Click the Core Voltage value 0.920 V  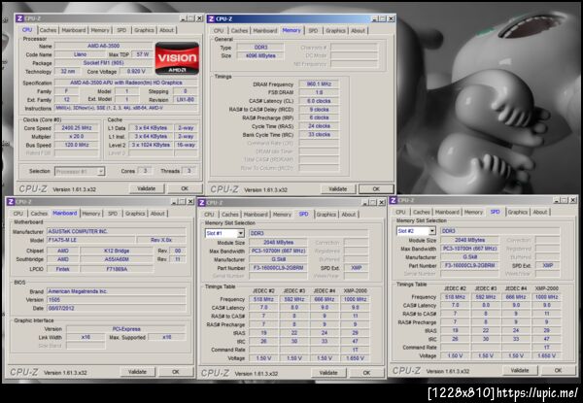137,71
